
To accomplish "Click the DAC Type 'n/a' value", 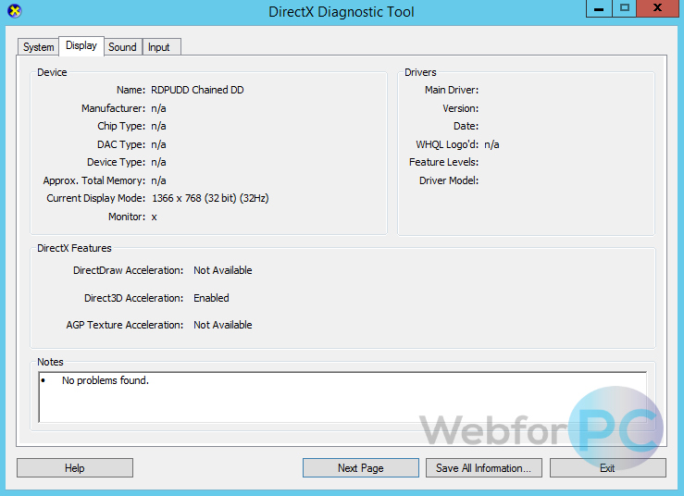I will pos(158,144).
